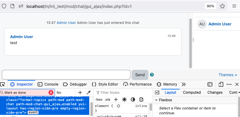Show more developer tools tabs chevron

click(184, 84)
